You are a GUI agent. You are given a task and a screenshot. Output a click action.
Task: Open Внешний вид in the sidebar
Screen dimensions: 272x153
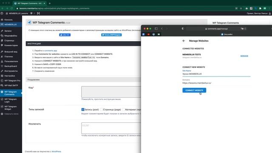(11, 52)
